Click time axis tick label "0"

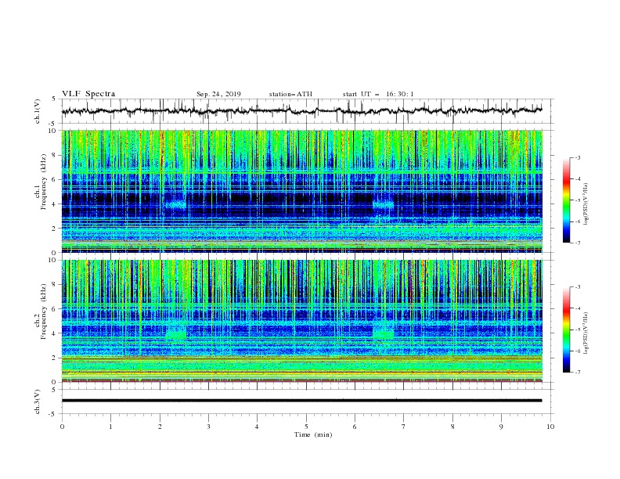(62, 427)
